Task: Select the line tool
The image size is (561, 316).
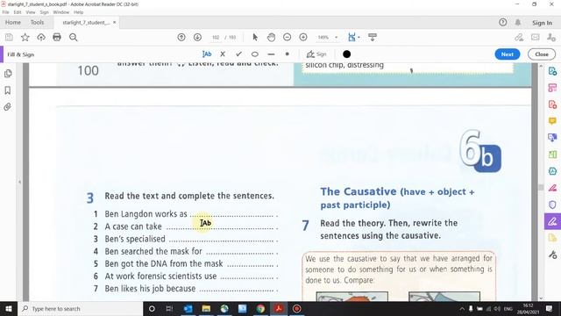Action: [271, 54]
